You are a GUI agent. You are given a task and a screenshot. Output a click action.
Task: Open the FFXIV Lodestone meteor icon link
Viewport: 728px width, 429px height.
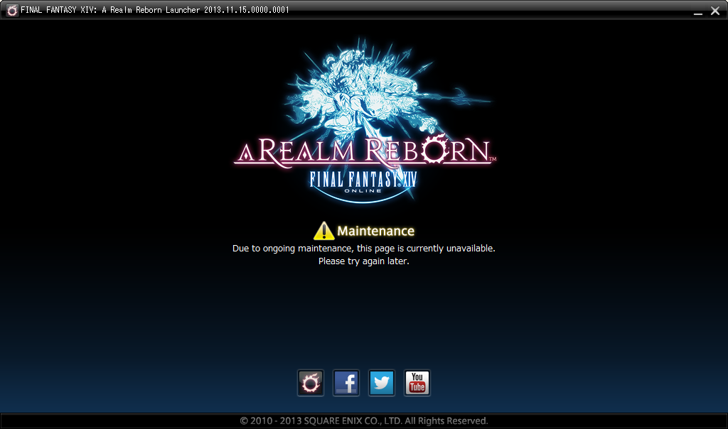pyautogui.click(x=311, y=383)
